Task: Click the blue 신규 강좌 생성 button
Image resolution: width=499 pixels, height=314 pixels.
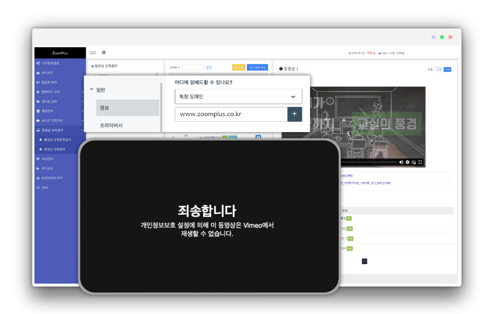Action: tap(257, 67)
